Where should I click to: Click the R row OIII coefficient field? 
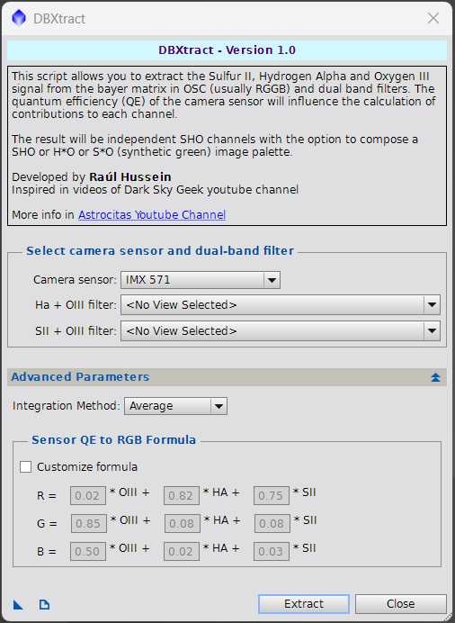click(88, 495)
